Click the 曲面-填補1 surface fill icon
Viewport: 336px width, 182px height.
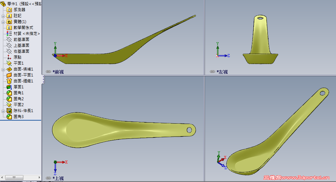click(9, 69)
